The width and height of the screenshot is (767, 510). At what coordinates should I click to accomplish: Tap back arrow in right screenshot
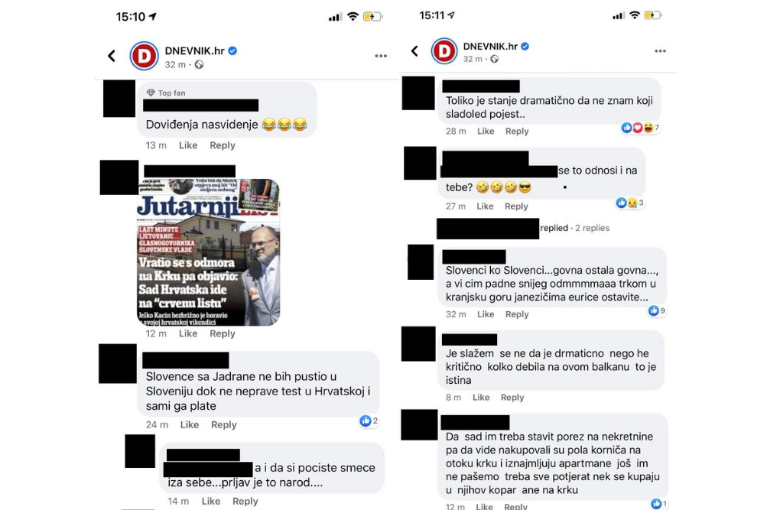pyautogui.click(x=414, y=51)
